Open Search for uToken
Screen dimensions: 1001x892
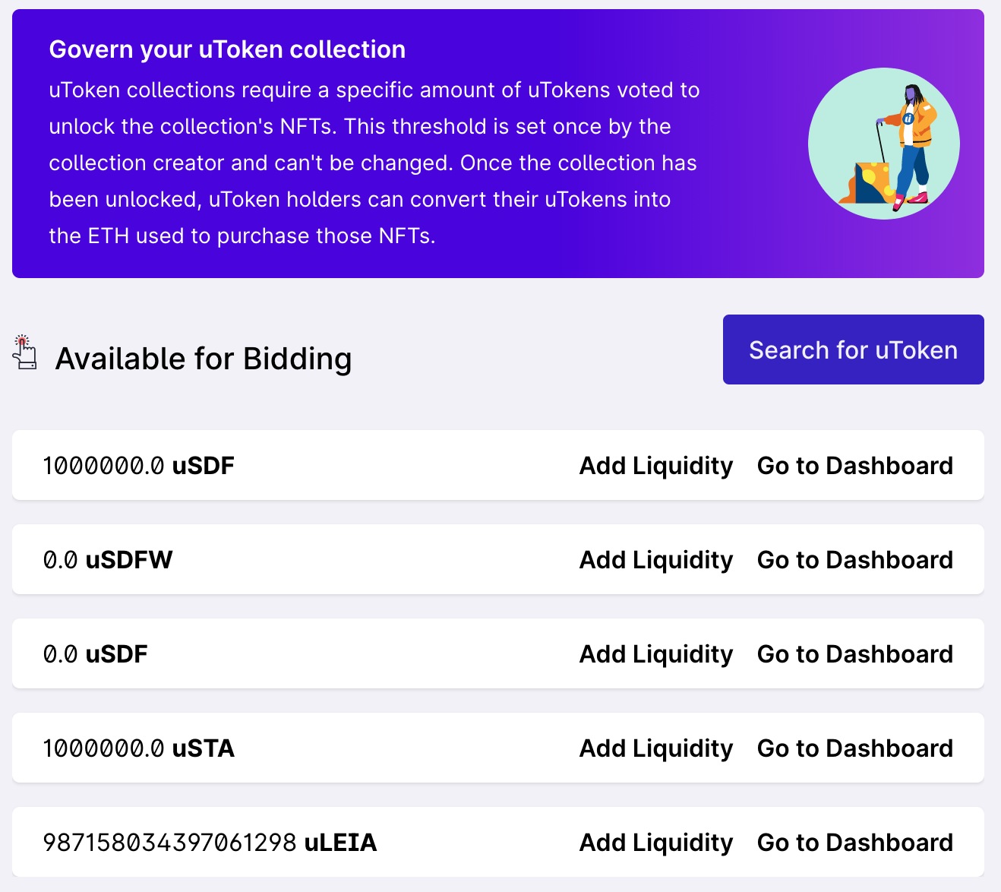[854, 350]
